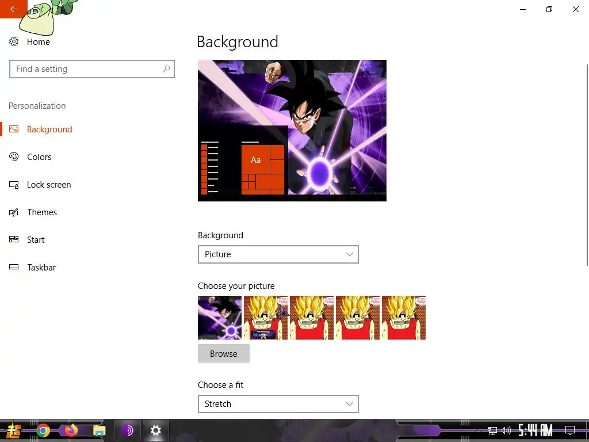Click the vertical scrollbar of the Settings page
This screenshot has width=589, height=442.
(587, 165)
